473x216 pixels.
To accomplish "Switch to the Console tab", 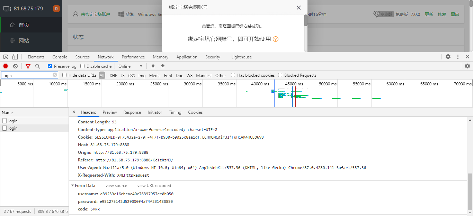I will coord(60,57).
